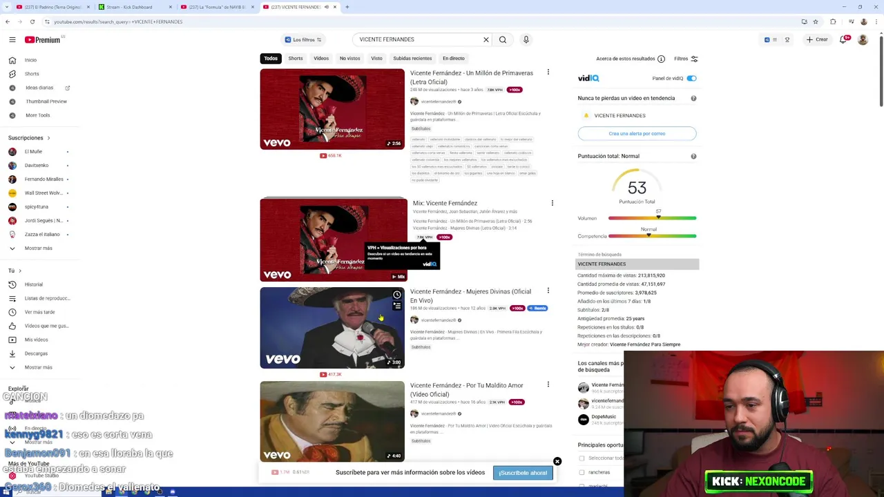Select the No vistos filter chip
The height and width of the screenshot is (497, 884).
pyautogui.click(x=349, y=59)
